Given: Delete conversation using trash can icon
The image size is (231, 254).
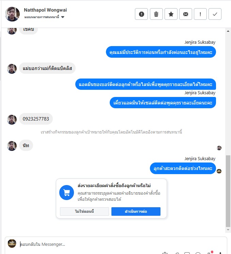Looking at the screenshot, I should (x=156, y=14).
